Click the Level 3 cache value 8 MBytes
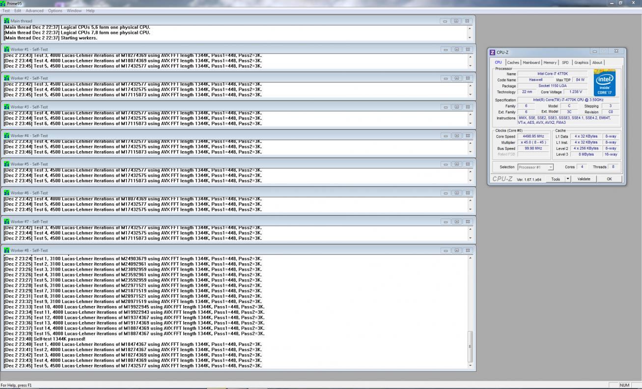Image resolution: width=642 pixels, height=389 pixels. [586, 154]
